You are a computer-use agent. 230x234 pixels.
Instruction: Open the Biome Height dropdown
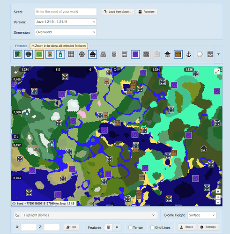point(201,215)
